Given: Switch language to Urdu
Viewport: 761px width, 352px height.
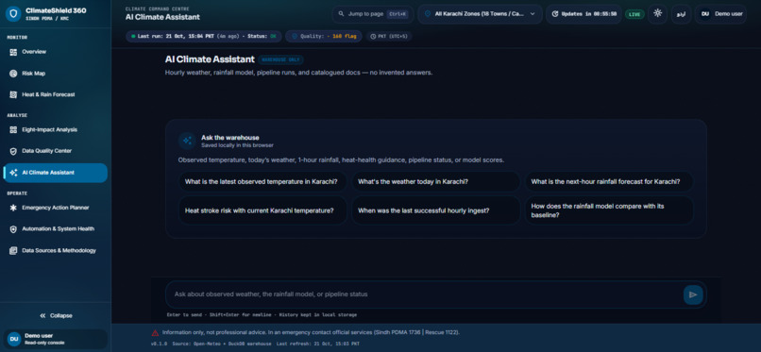Looking at the screenshot, I should tap(681, 14).
